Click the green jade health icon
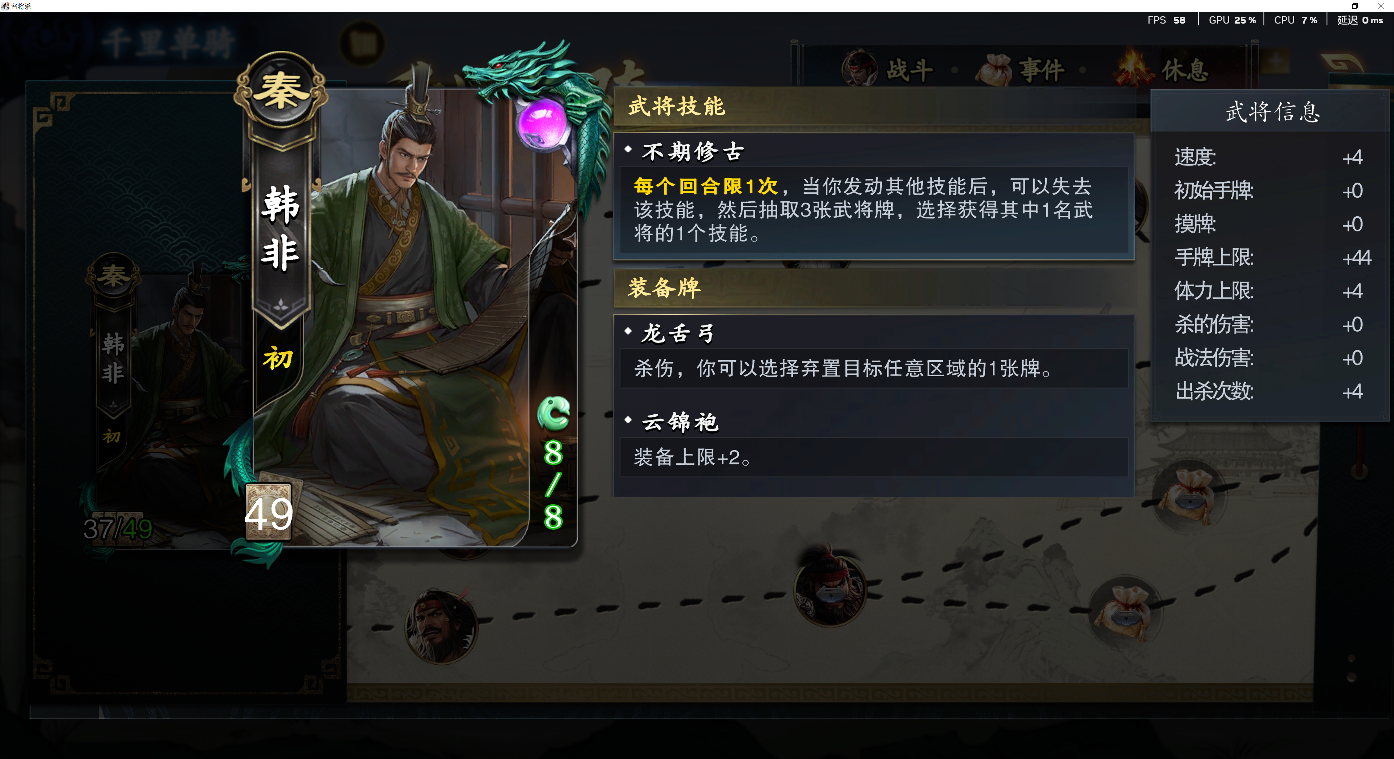This screenshot has height=759, width=1394. 553,413
